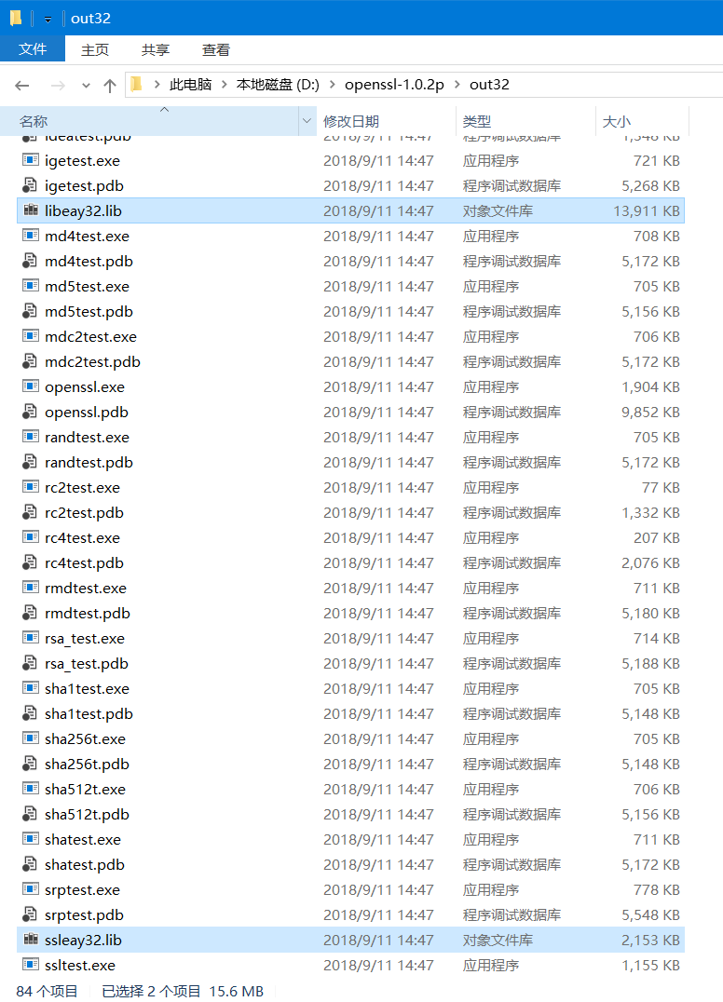The width and height of the screenshot is (723, 1002).
Task: Open the 共享 ribbon tab
Action: point(156,50)
